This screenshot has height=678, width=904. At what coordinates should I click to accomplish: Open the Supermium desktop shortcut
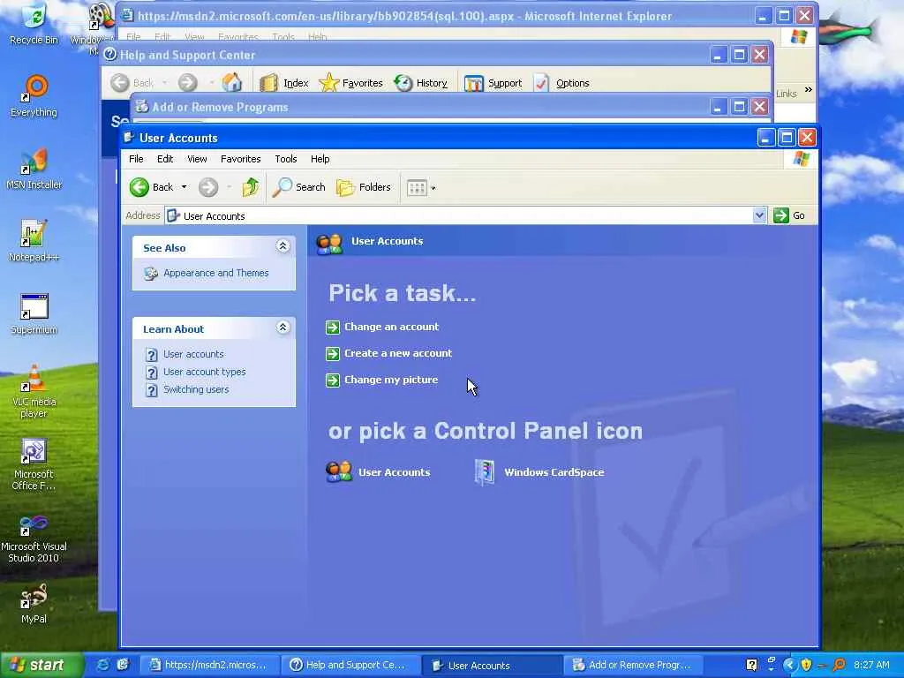34,313
